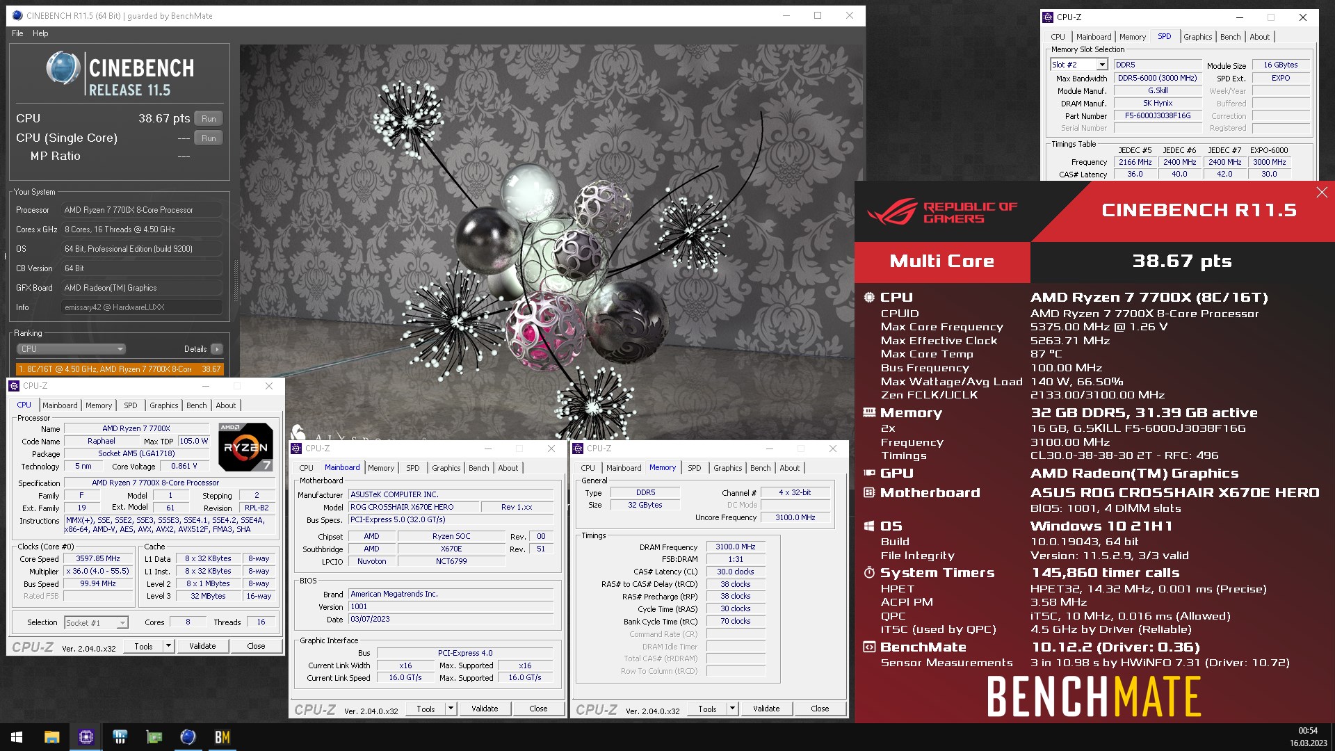
Task: Click the Info field with emissary42 text
Action: pos(142,307)
